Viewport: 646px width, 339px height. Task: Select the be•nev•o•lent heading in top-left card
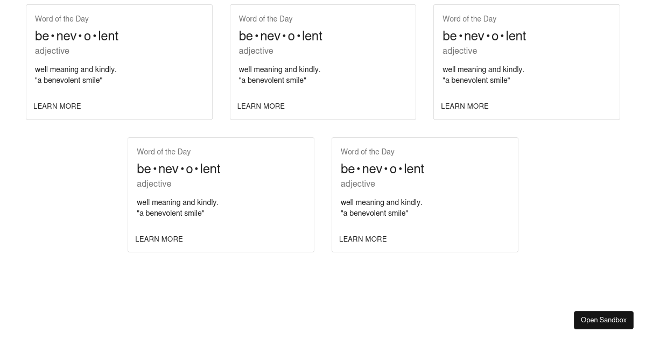point(76,36)
